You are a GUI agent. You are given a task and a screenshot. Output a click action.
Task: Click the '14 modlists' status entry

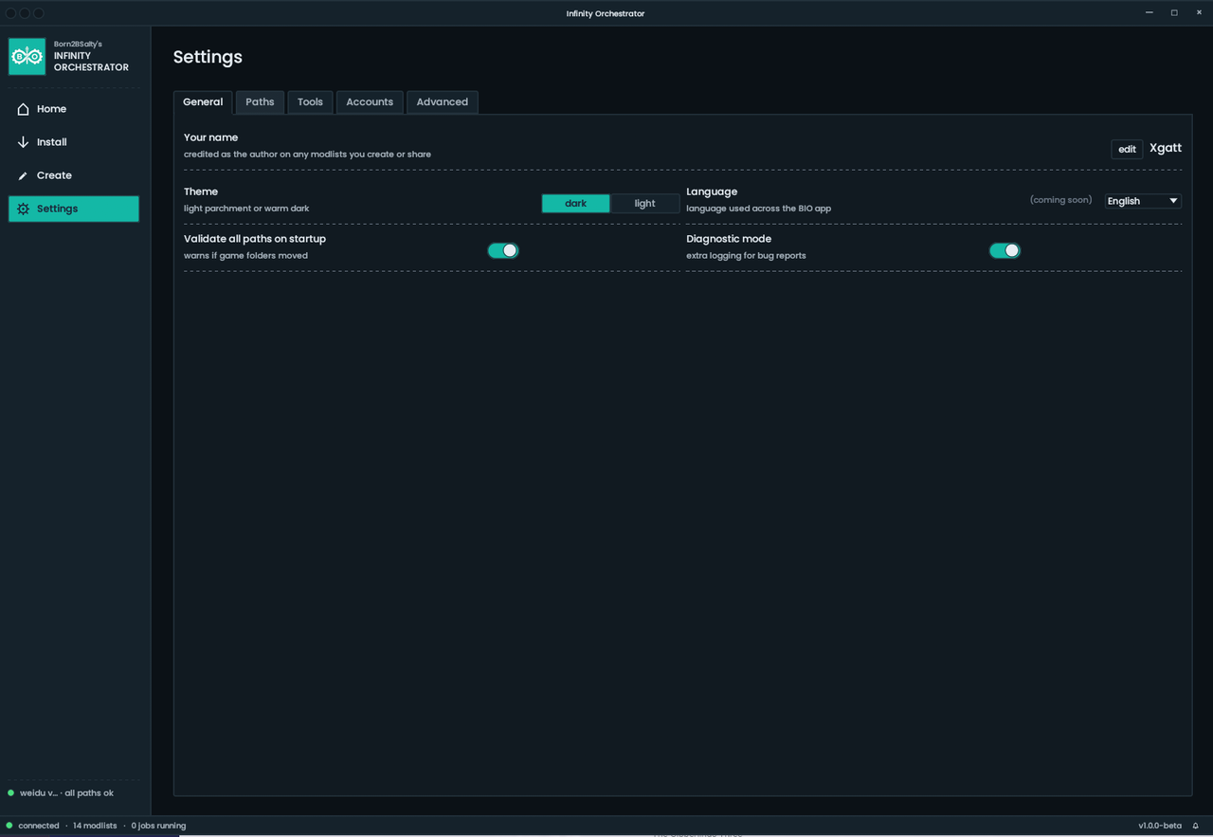click(x=95, y=826)
